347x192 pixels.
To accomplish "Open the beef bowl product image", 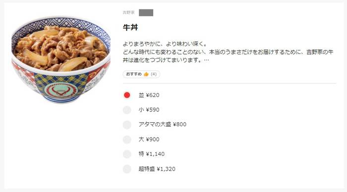I will pos(61,60).
